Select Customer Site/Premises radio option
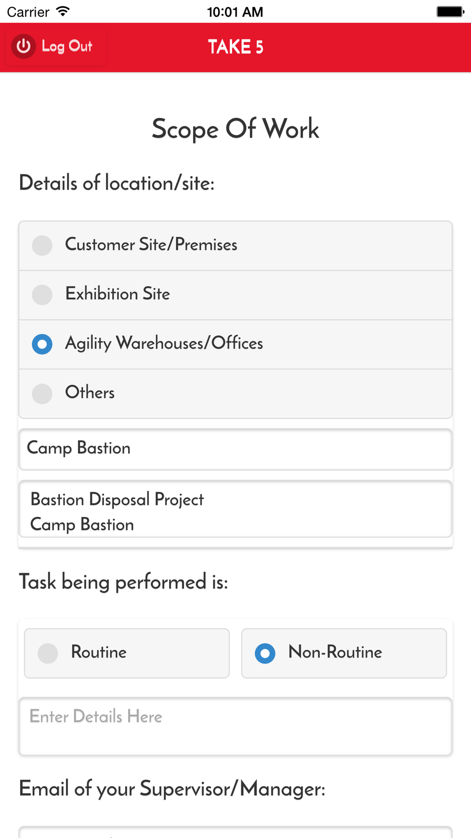The image size is (471, 838). click(235, 246)
